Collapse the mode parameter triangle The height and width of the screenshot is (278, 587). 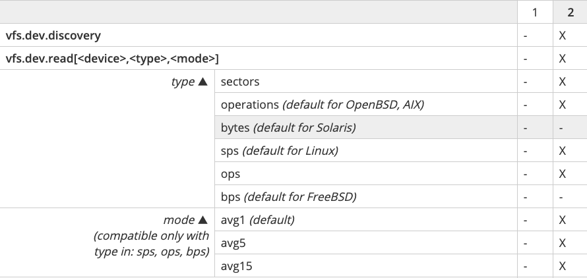(x=203, y=220)
